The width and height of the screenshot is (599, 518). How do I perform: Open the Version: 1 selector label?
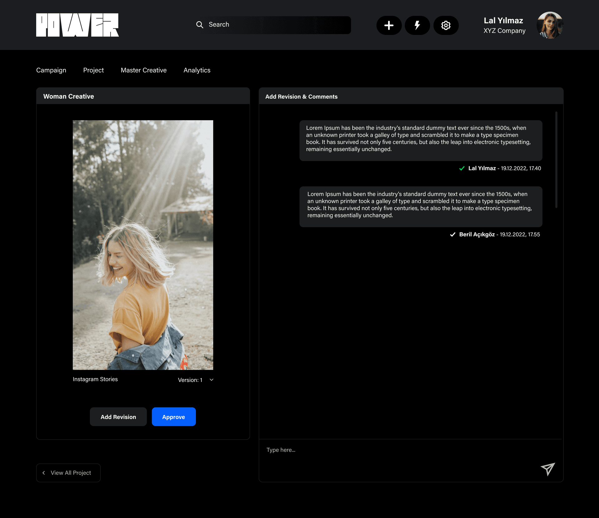click(190, 380)
